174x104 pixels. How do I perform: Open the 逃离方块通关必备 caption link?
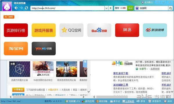point(19,80)
